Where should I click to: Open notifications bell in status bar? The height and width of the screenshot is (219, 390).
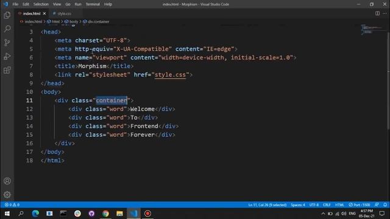[385, 205]
